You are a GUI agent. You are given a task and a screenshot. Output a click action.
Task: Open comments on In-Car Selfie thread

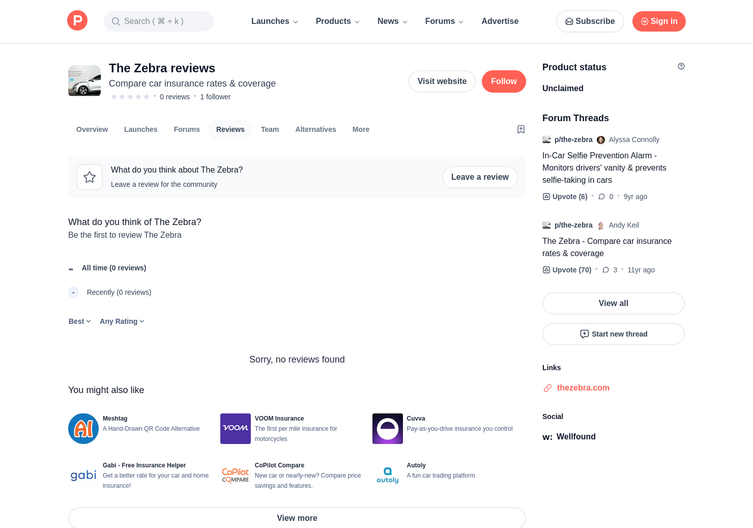[606, 197]
